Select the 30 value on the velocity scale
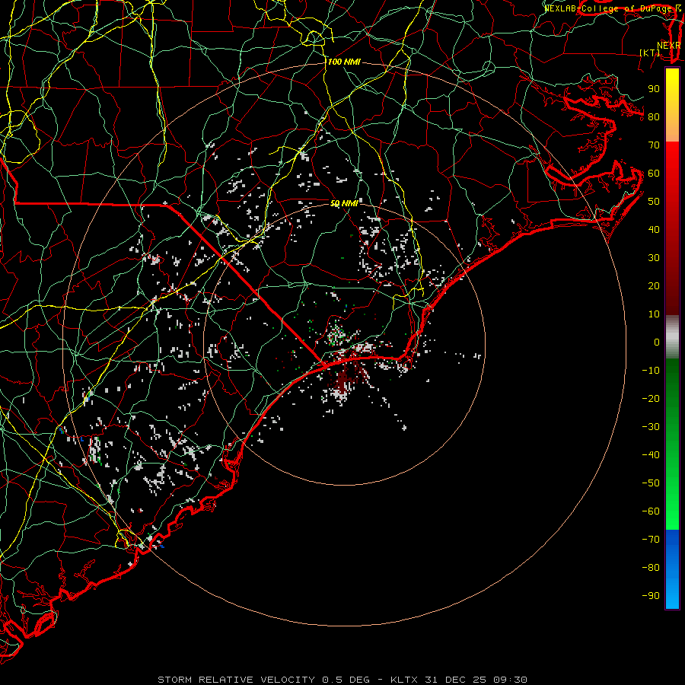Screen dimensions: 685x685 click(x=654, y=258)
